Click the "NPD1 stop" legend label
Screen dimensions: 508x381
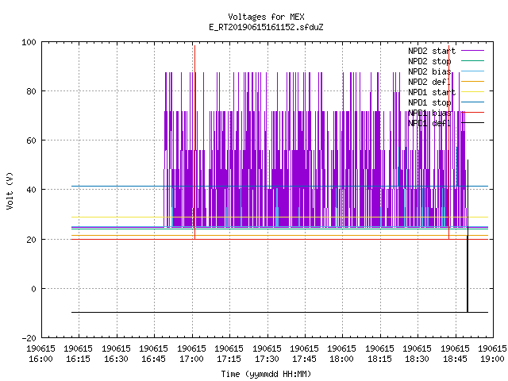coord(429,102)
